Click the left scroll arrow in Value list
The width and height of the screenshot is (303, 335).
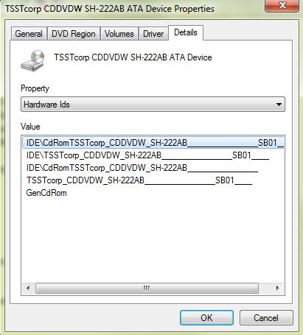click(x=28, y=288)
